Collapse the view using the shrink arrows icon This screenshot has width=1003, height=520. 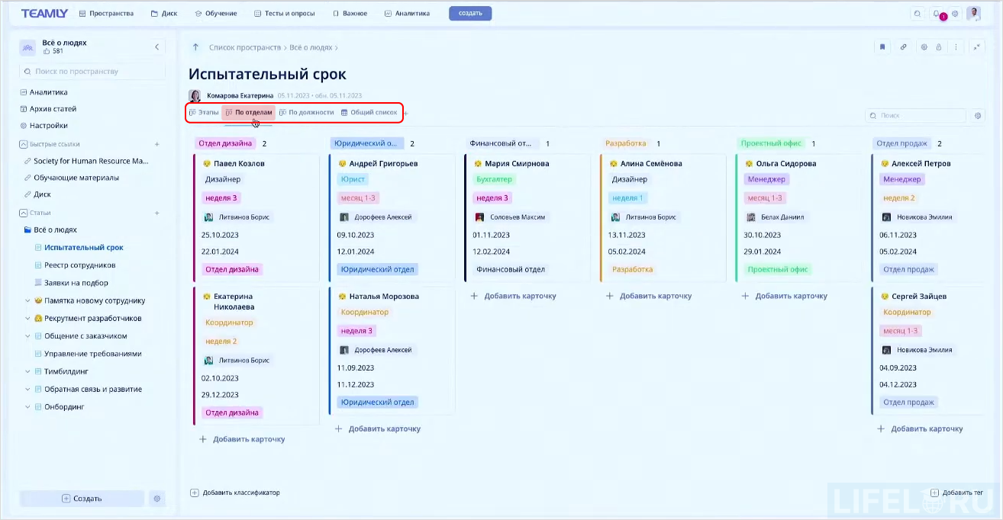click(978, 47)
